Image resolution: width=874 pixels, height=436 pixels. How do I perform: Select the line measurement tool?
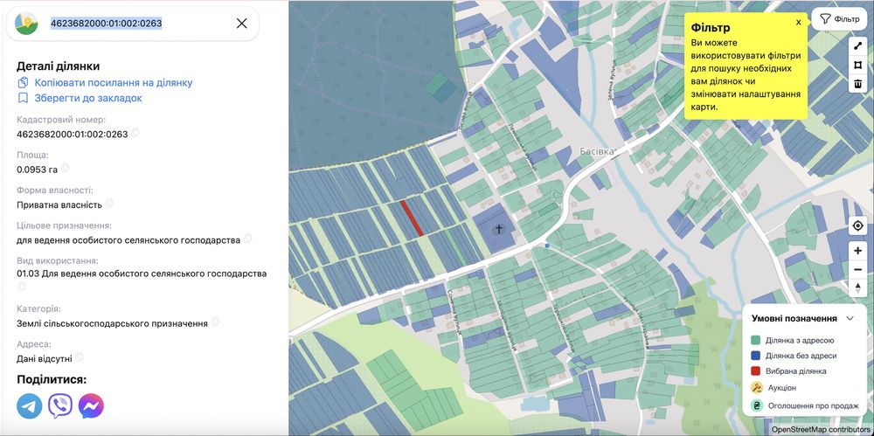(857, 45)
